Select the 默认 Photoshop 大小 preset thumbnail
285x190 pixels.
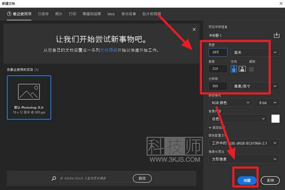click(x=29, y=97)
